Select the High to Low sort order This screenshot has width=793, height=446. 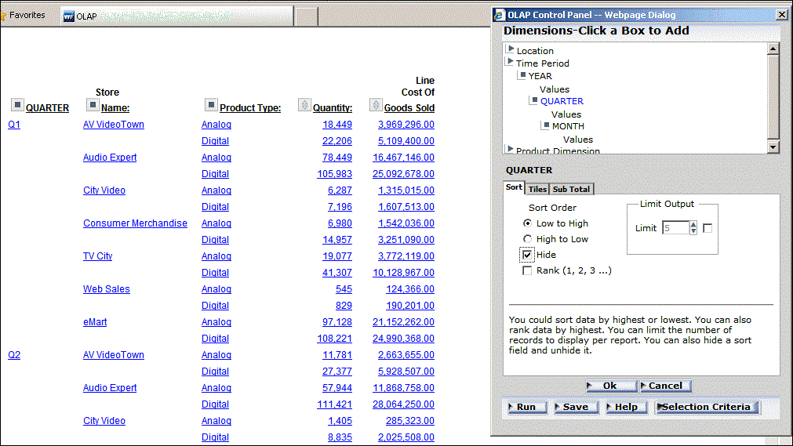(527, 238)
